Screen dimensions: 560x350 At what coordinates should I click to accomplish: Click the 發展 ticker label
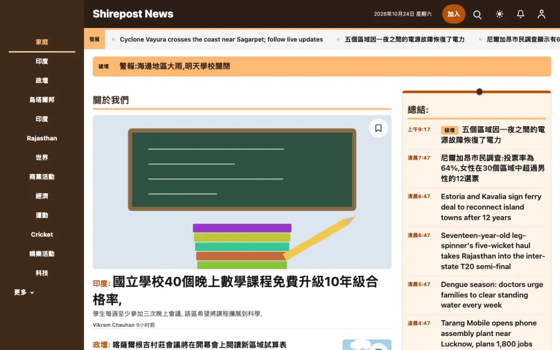[94, 39]
